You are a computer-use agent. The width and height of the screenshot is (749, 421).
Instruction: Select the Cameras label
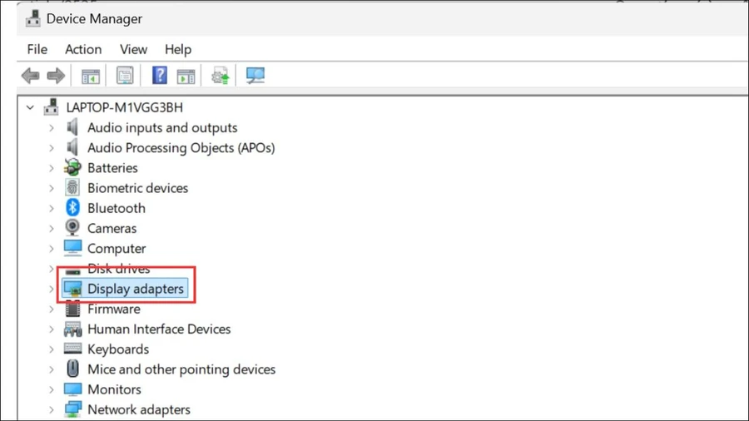point(112,228)
